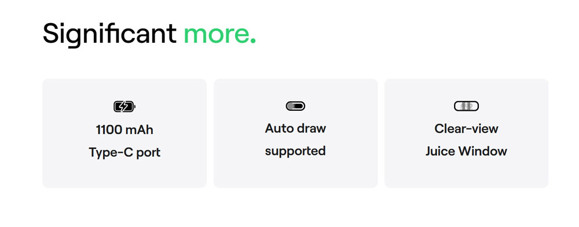The width and height of the screenshot is (579, 227).
Task: Click the battery charging icon
Action: click(124, 106)
